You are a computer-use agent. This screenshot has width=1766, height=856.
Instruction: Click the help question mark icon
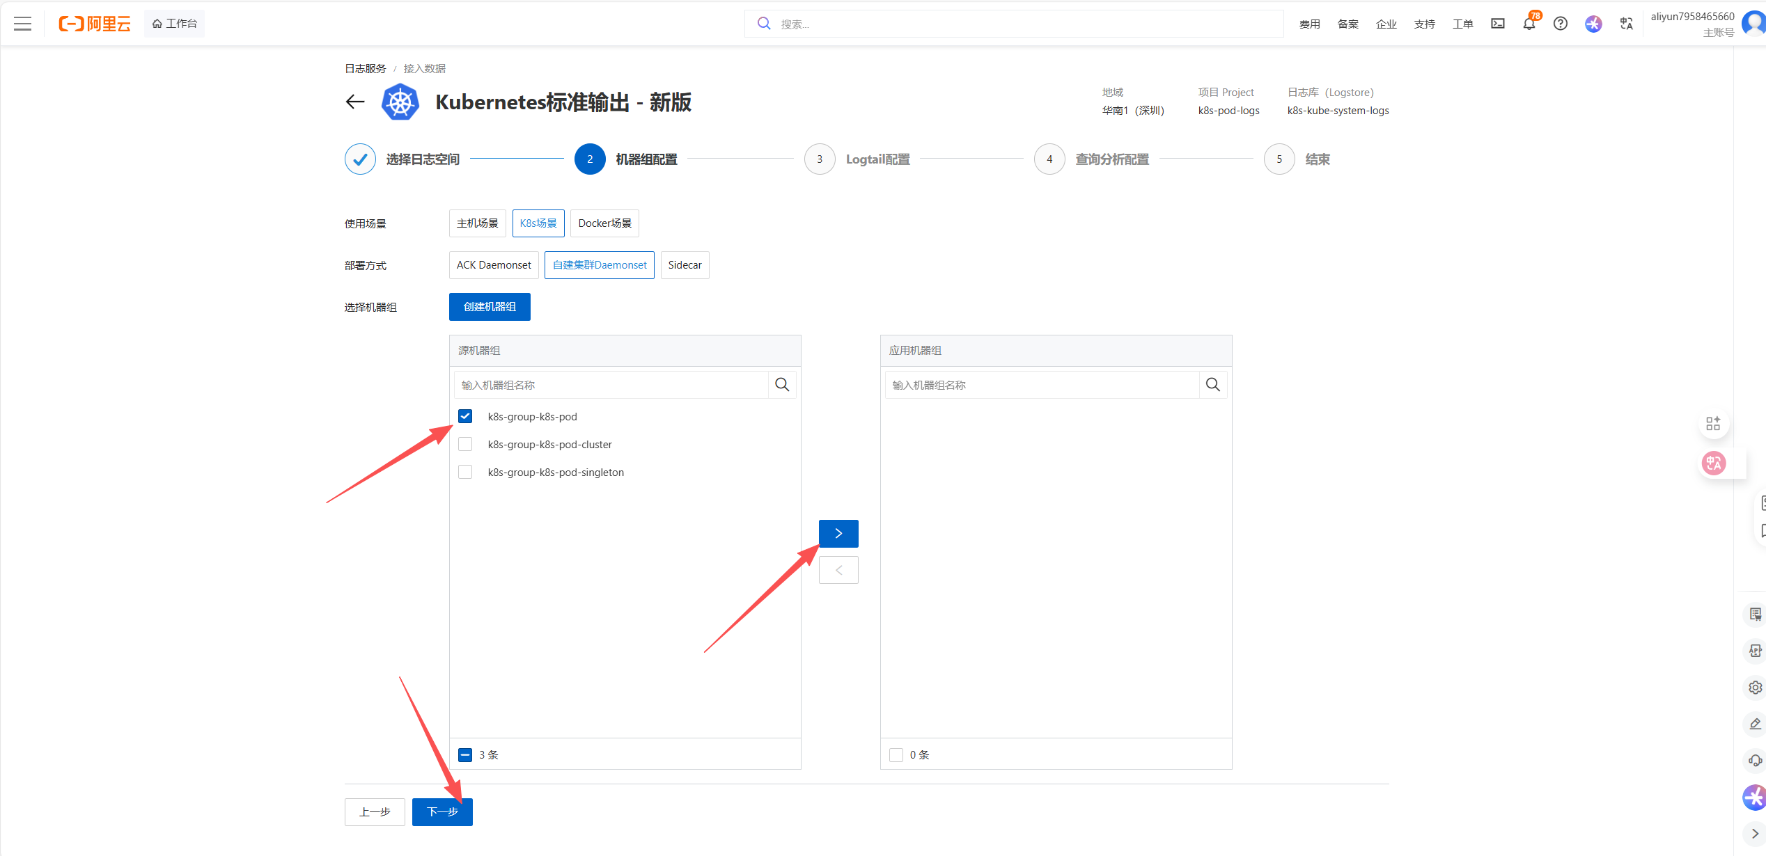1561,24
